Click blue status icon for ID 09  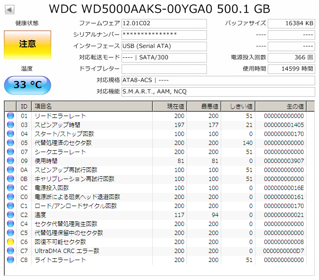tap(10, 161)
